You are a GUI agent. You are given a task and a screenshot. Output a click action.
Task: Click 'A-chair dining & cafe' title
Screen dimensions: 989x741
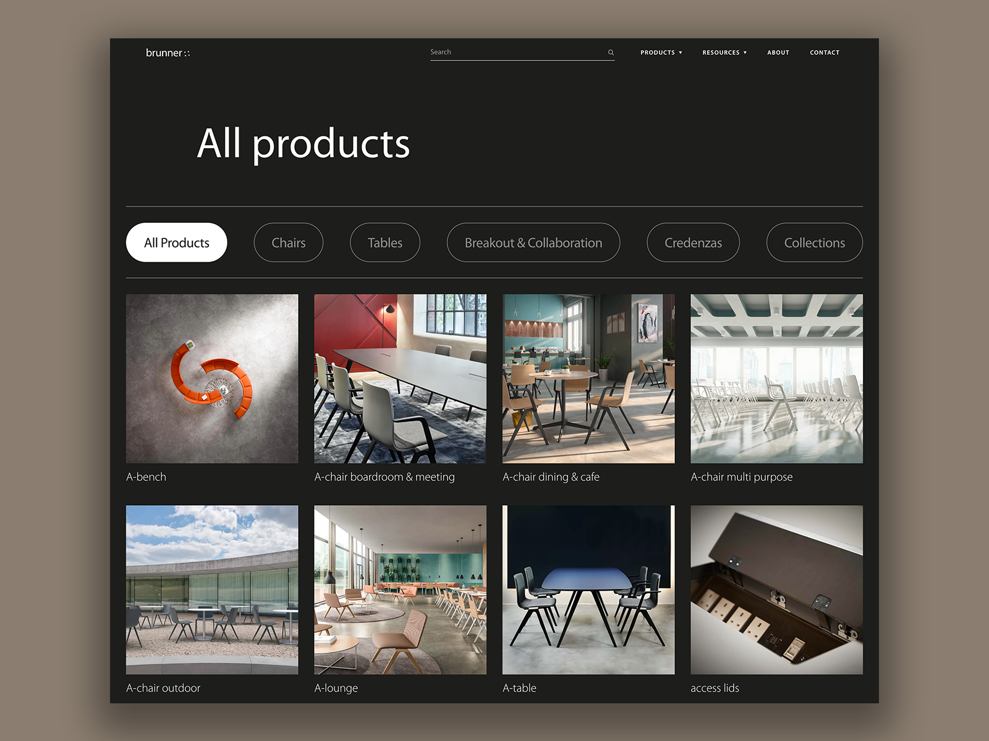click(551, 477)
